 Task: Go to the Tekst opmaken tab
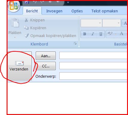click(105, 11)
